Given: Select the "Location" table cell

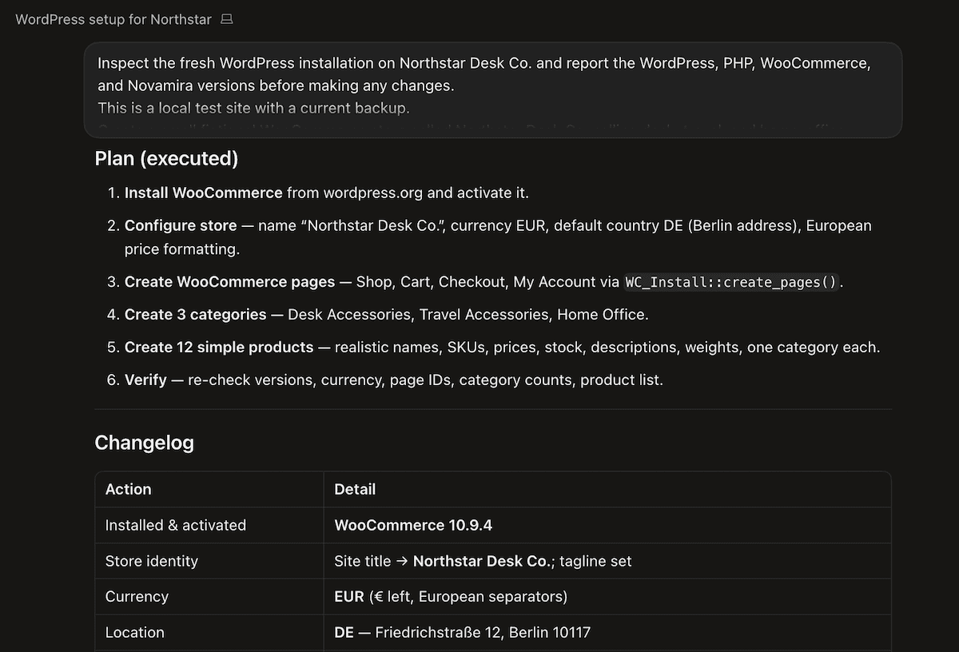Looking at the screenshot, I should click(x=209, y=633).
